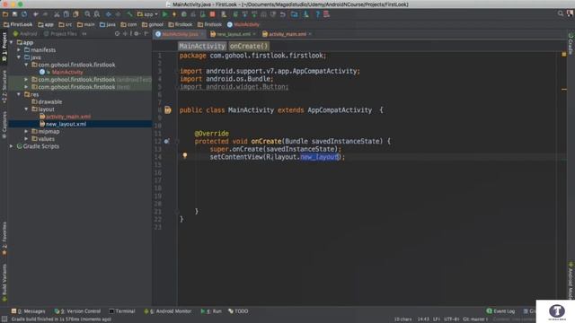Screen dimensions: 575x323
Task: Click the search everywhere magnifier icon
Action: click(561, 13)
